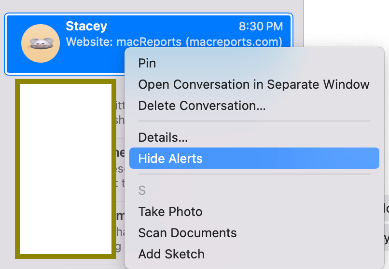This screenshot has height=269, width=389.
Task: Click the 8:30 PM timestamp
Action: tap(261, 26)
